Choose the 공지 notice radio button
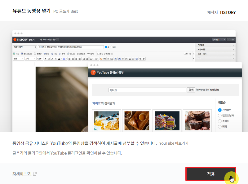 (x=112, y=47)
